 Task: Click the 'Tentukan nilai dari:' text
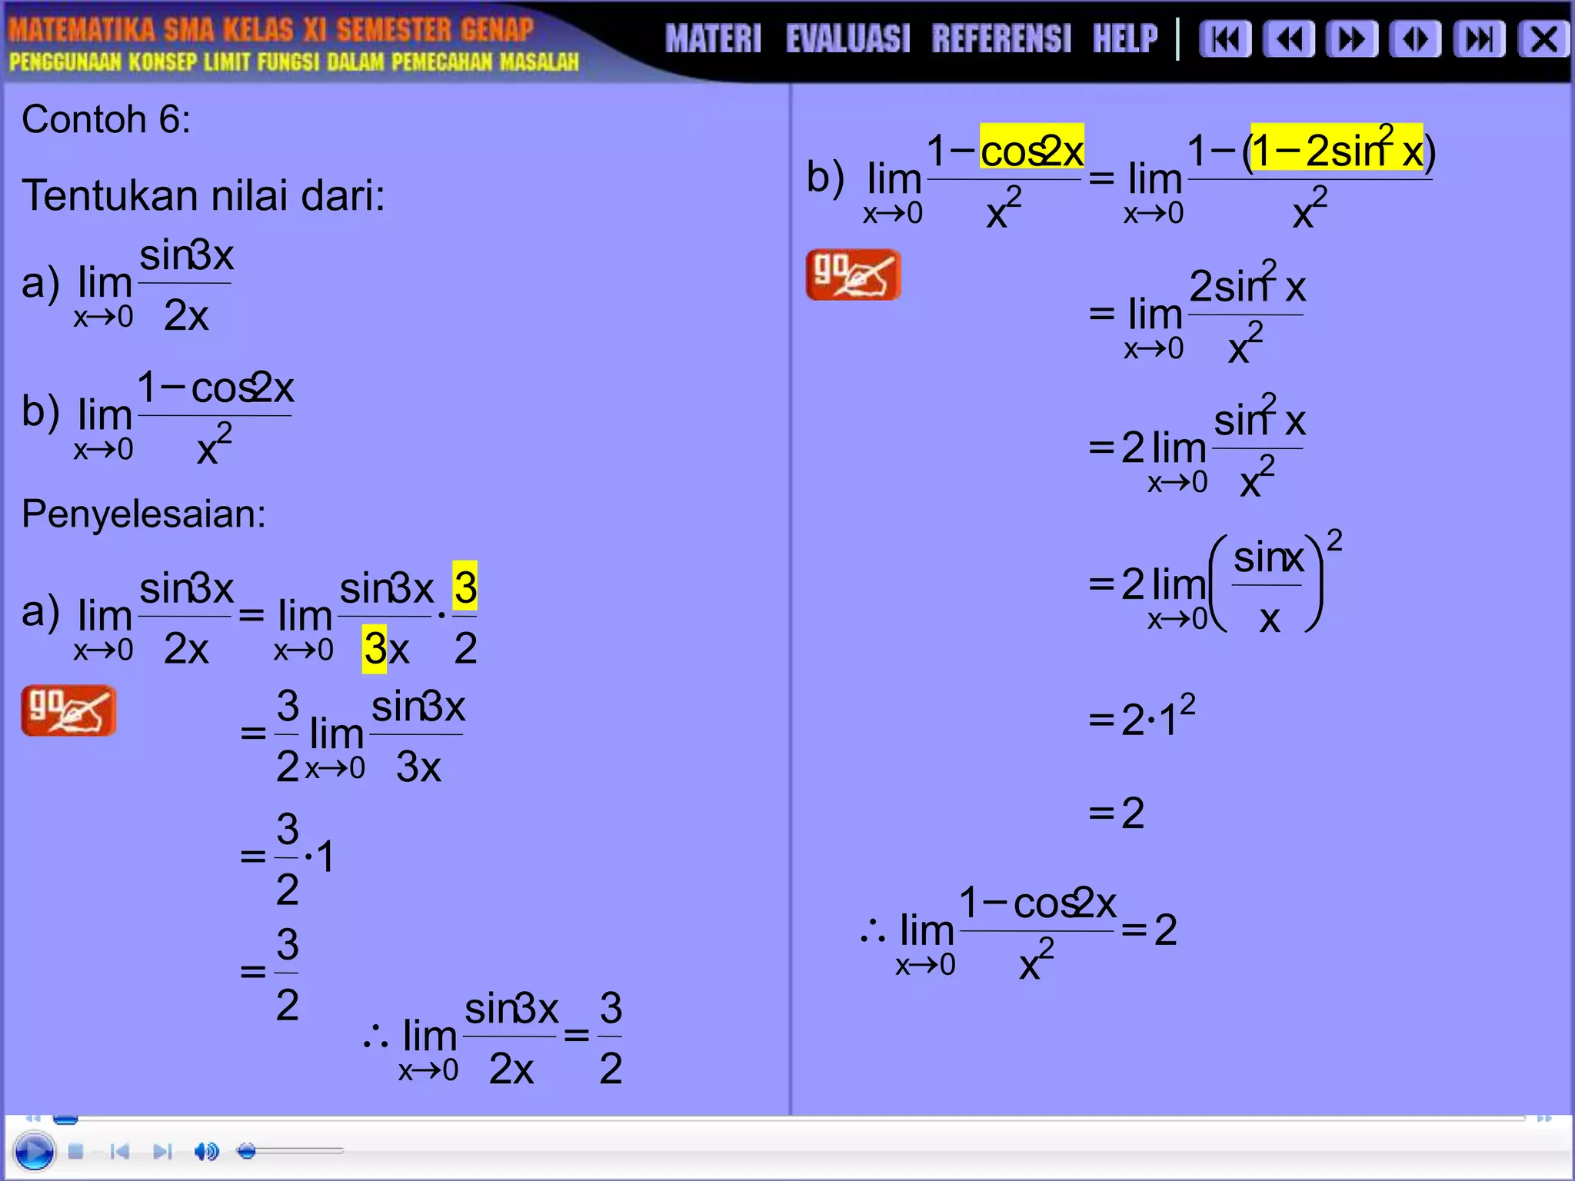click(203, 195)
